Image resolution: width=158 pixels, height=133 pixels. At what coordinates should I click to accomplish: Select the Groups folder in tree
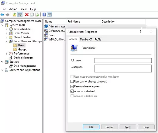(20, 50)
